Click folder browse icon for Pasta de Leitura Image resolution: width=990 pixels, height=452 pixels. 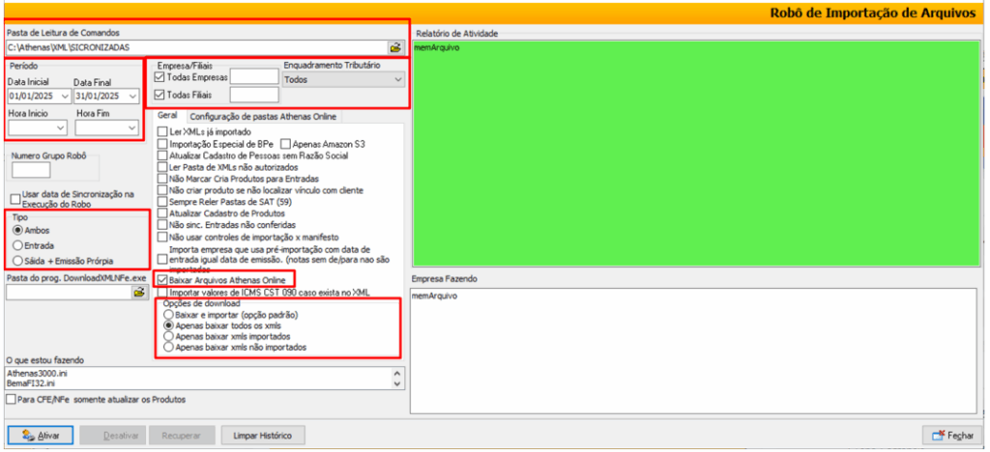[394, 46]
